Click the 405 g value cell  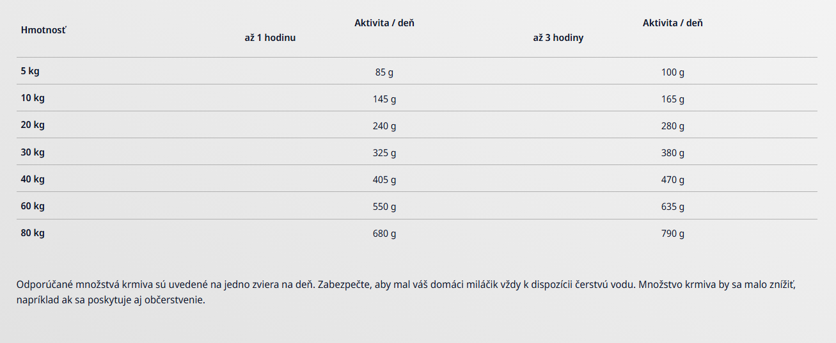(384, 180)
